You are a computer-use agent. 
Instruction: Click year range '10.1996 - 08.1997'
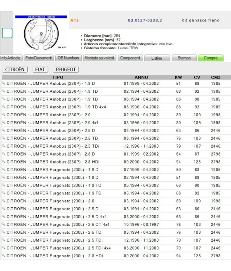pos(141,225)
